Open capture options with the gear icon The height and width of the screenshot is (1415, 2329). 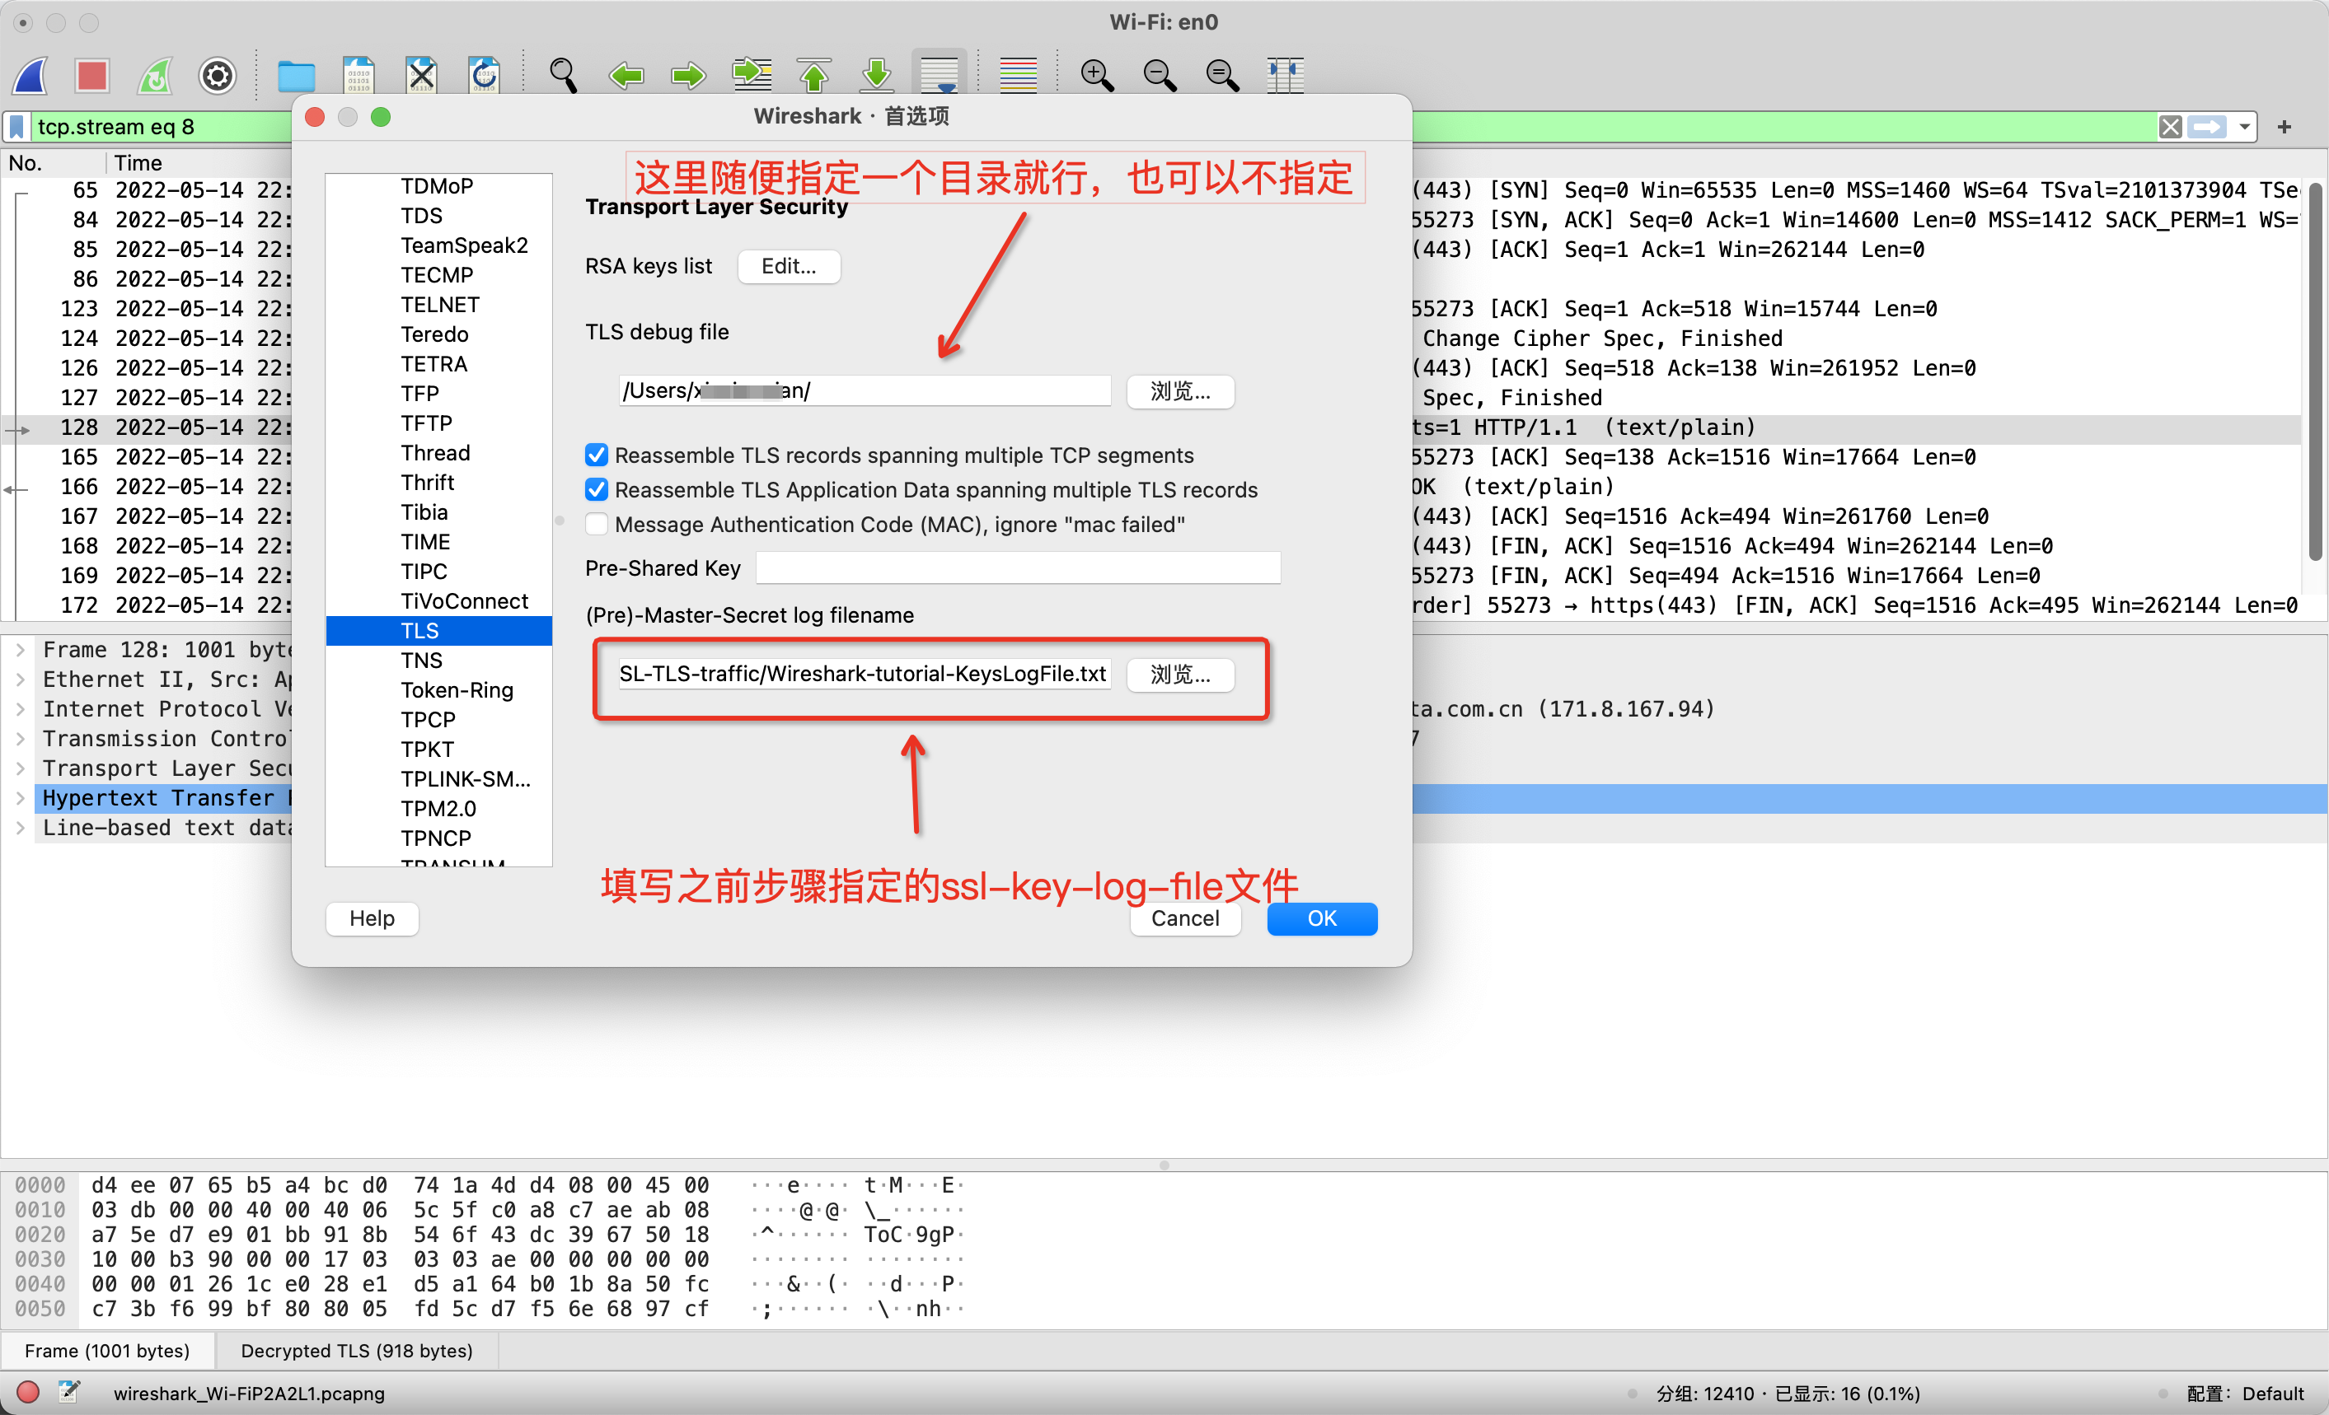pyautogui.click(x=217, y=76)
